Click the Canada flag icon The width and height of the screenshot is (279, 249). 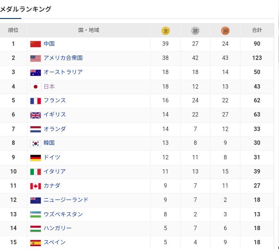[x=36, y=186]
